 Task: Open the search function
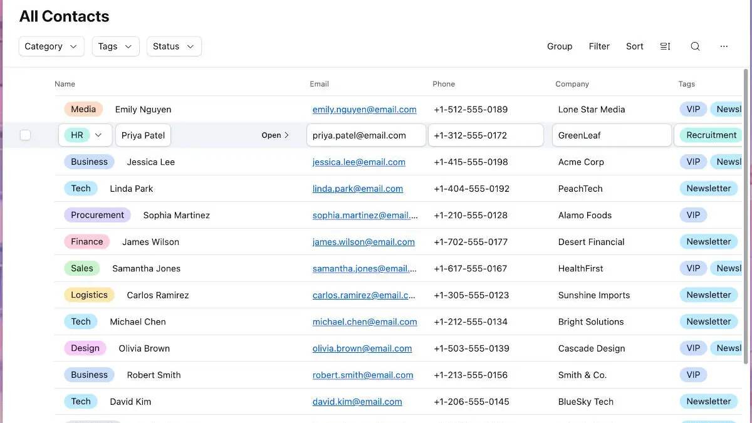click(695, 46)
